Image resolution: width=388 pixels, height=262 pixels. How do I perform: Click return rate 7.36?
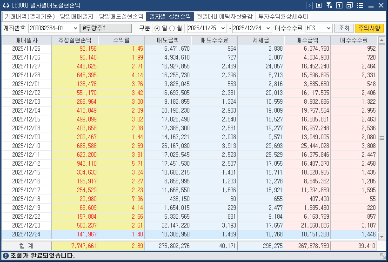(137, 199)
